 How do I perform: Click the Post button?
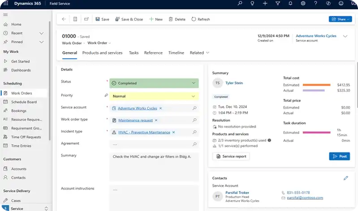pos(339,156)
